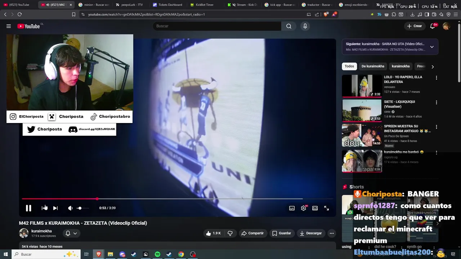Open Brave wallet icon
This screenshot has height=259, width=461.
(x=434, y=14)
